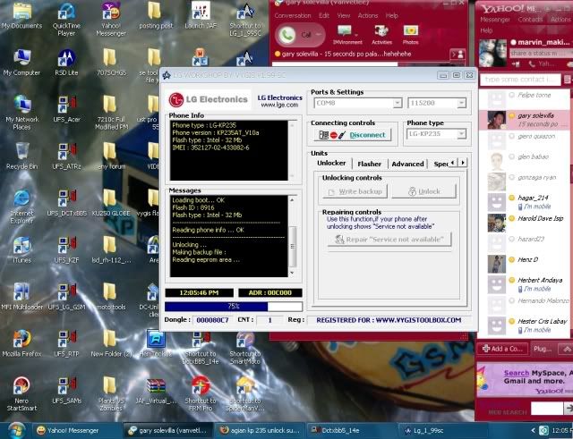Launch MFI Multiloader shortcut
The width and height of the screenshot is (573, 439).
tap(21, 296)
